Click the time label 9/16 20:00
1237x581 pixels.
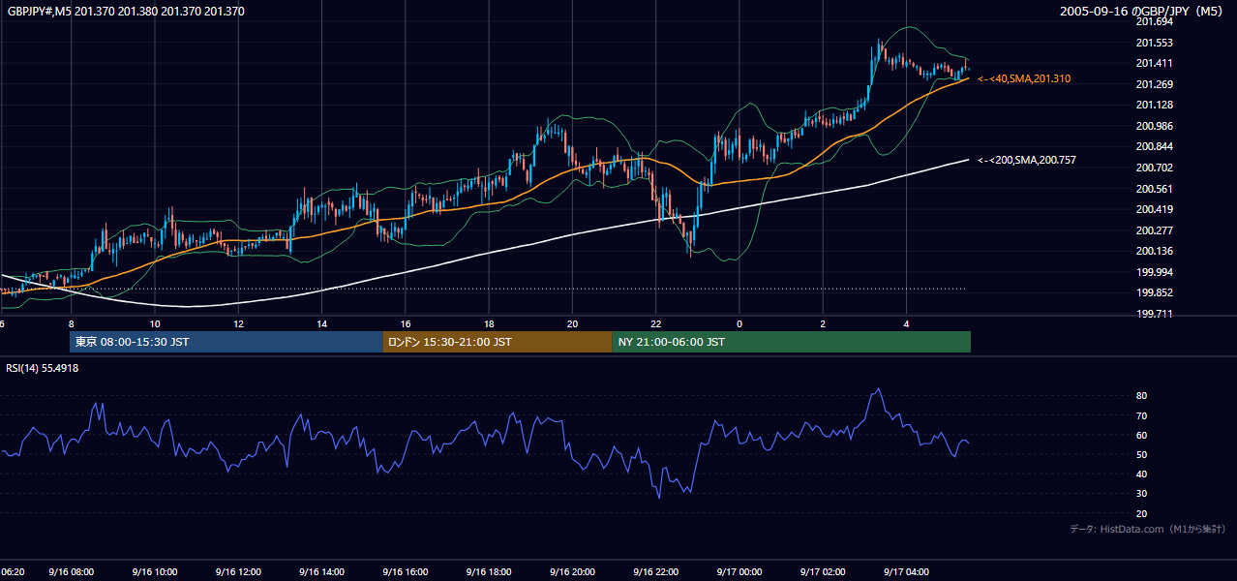tap(572, 572)
